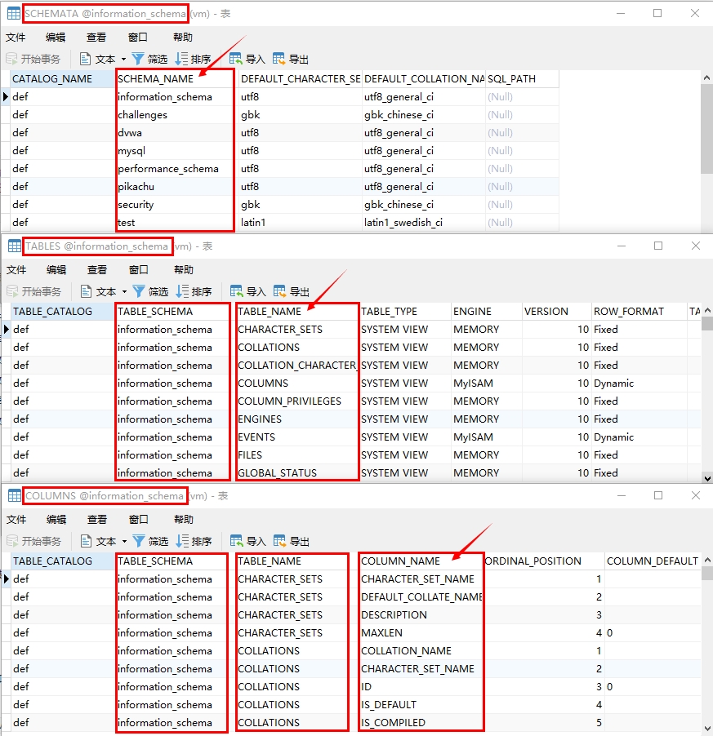Click the 导入 import icon in COLUMNS window
Image resolution: width=713 pixels, height=736 pixels.
(x=237, y=541)
